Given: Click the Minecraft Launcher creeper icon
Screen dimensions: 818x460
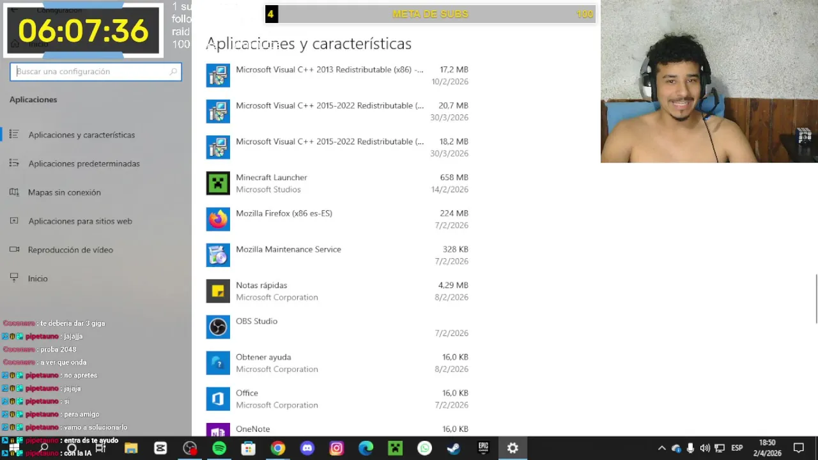Looking at the screenshot, I should click(x=218, y=183).
